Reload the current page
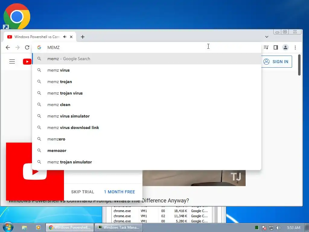 click(27, 47)
